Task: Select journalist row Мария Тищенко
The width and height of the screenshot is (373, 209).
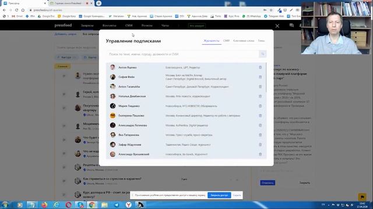Action: click(x=186, y=106)
